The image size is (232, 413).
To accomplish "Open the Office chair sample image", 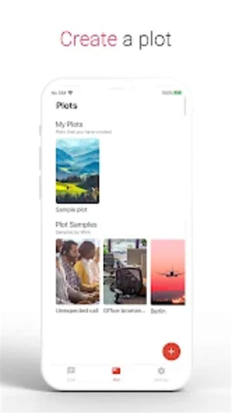I will (x=125, y=272).
